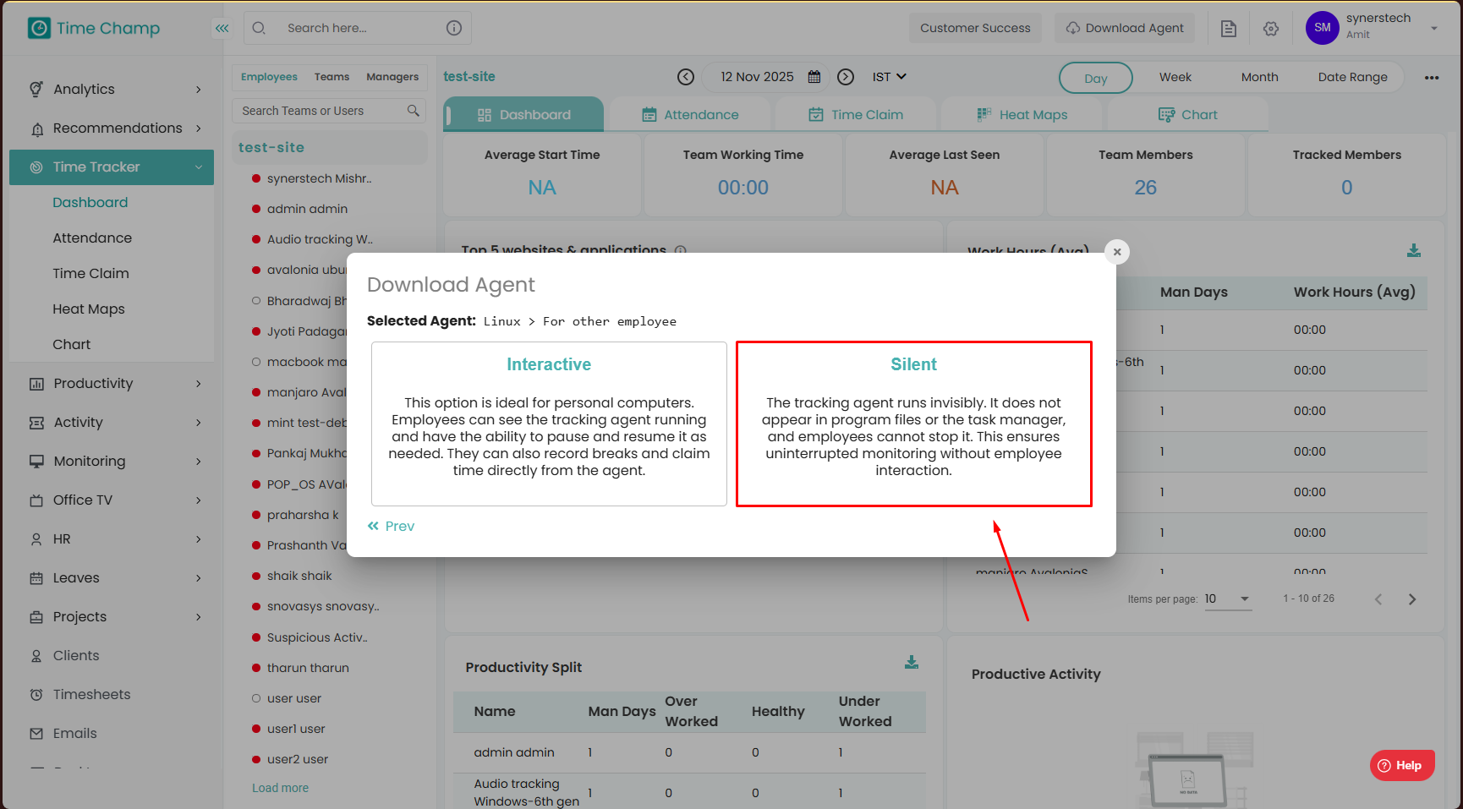Click the search magnifier in Search Teams field
Screen dimensions: 1463x809
click(414, 111)
